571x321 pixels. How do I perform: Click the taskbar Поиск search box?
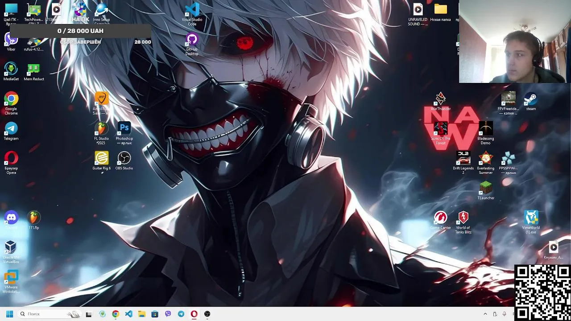50,314
